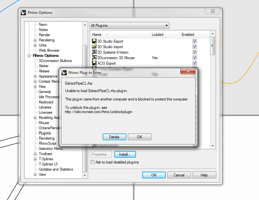259x200 pixels.
Task: Sort plug-ins by the Name column header
Action: pyautogui.click(x=97, y=34)
